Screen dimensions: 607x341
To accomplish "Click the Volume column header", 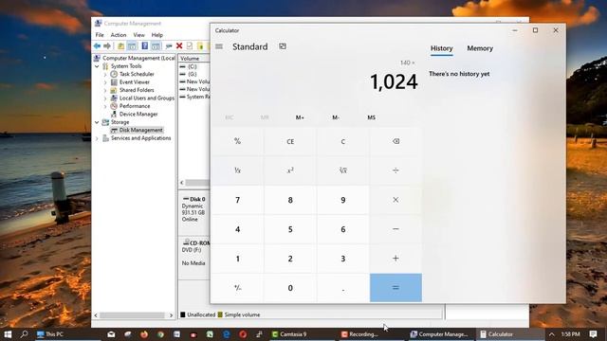I will tap(193, 59).
